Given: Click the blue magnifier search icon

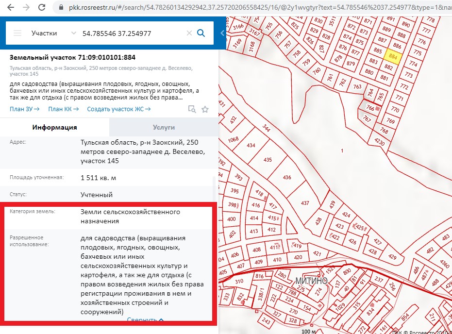Looking at the screenshot, I should pos(201,33).
